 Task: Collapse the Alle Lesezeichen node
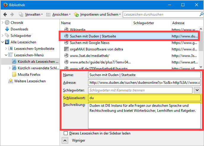[2, 42]
